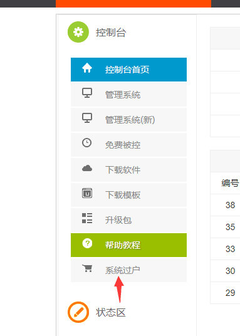Click the house icon in 控制台首页

tap(87, 68)
